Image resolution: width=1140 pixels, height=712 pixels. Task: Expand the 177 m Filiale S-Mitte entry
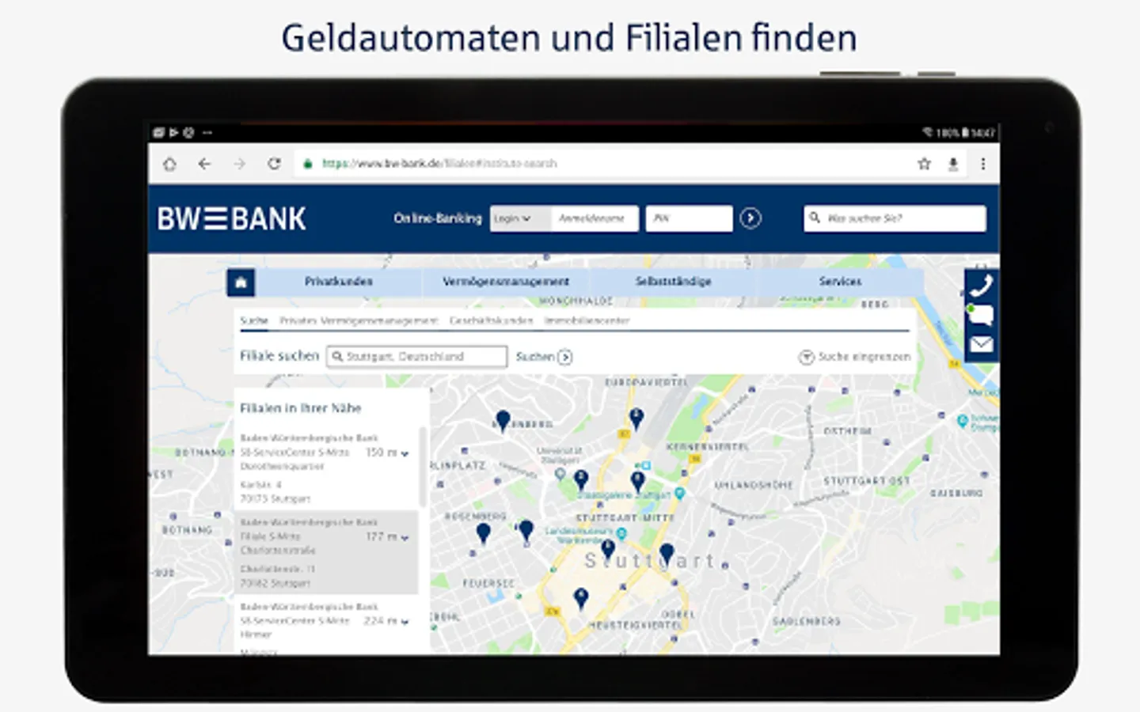point(405,538)
